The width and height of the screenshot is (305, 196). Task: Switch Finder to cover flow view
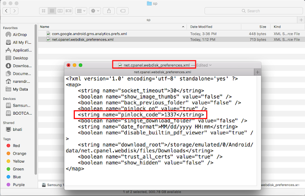tap(69, 11)
